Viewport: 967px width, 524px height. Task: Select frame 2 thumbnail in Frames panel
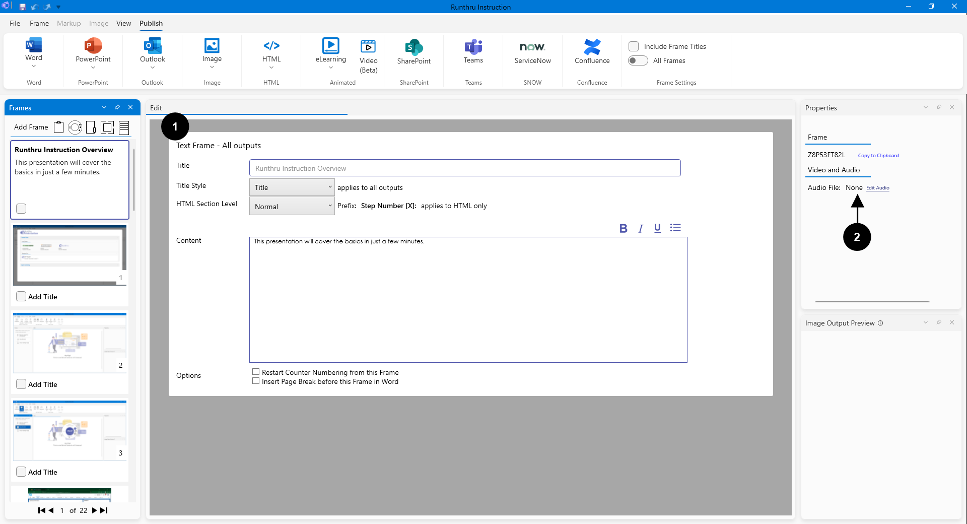tap(70, 343)
